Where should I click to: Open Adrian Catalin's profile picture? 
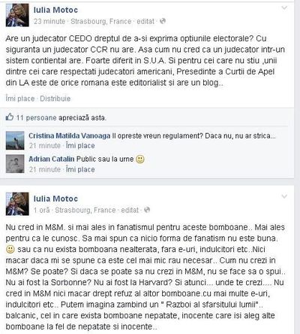tap(15, 164)
